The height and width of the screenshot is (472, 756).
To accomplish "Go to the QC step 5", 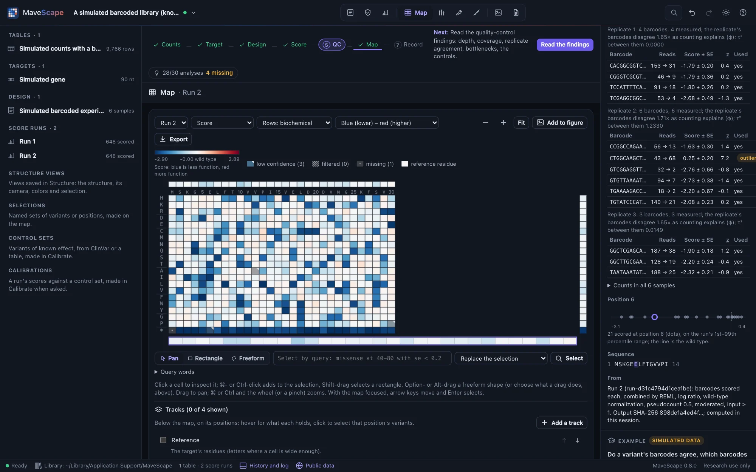I will click(x=332, y=45).
